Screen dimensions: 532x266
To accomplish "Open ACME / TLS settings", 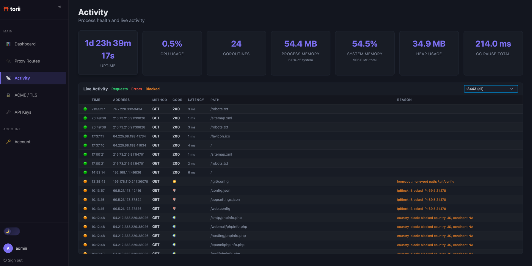I will tap(33, 95).
